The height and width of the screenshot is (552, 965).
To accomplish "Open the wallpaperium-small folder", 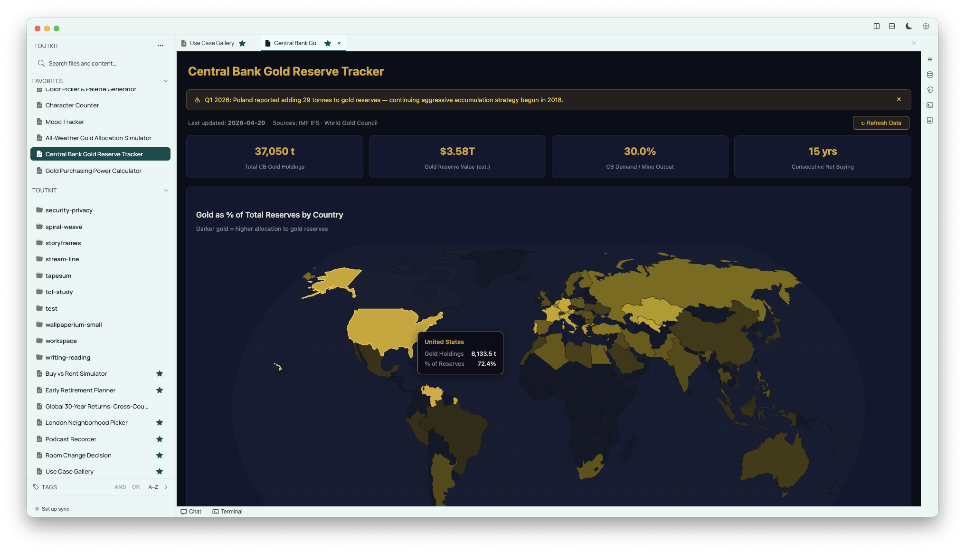I will [x=100, y=325].
